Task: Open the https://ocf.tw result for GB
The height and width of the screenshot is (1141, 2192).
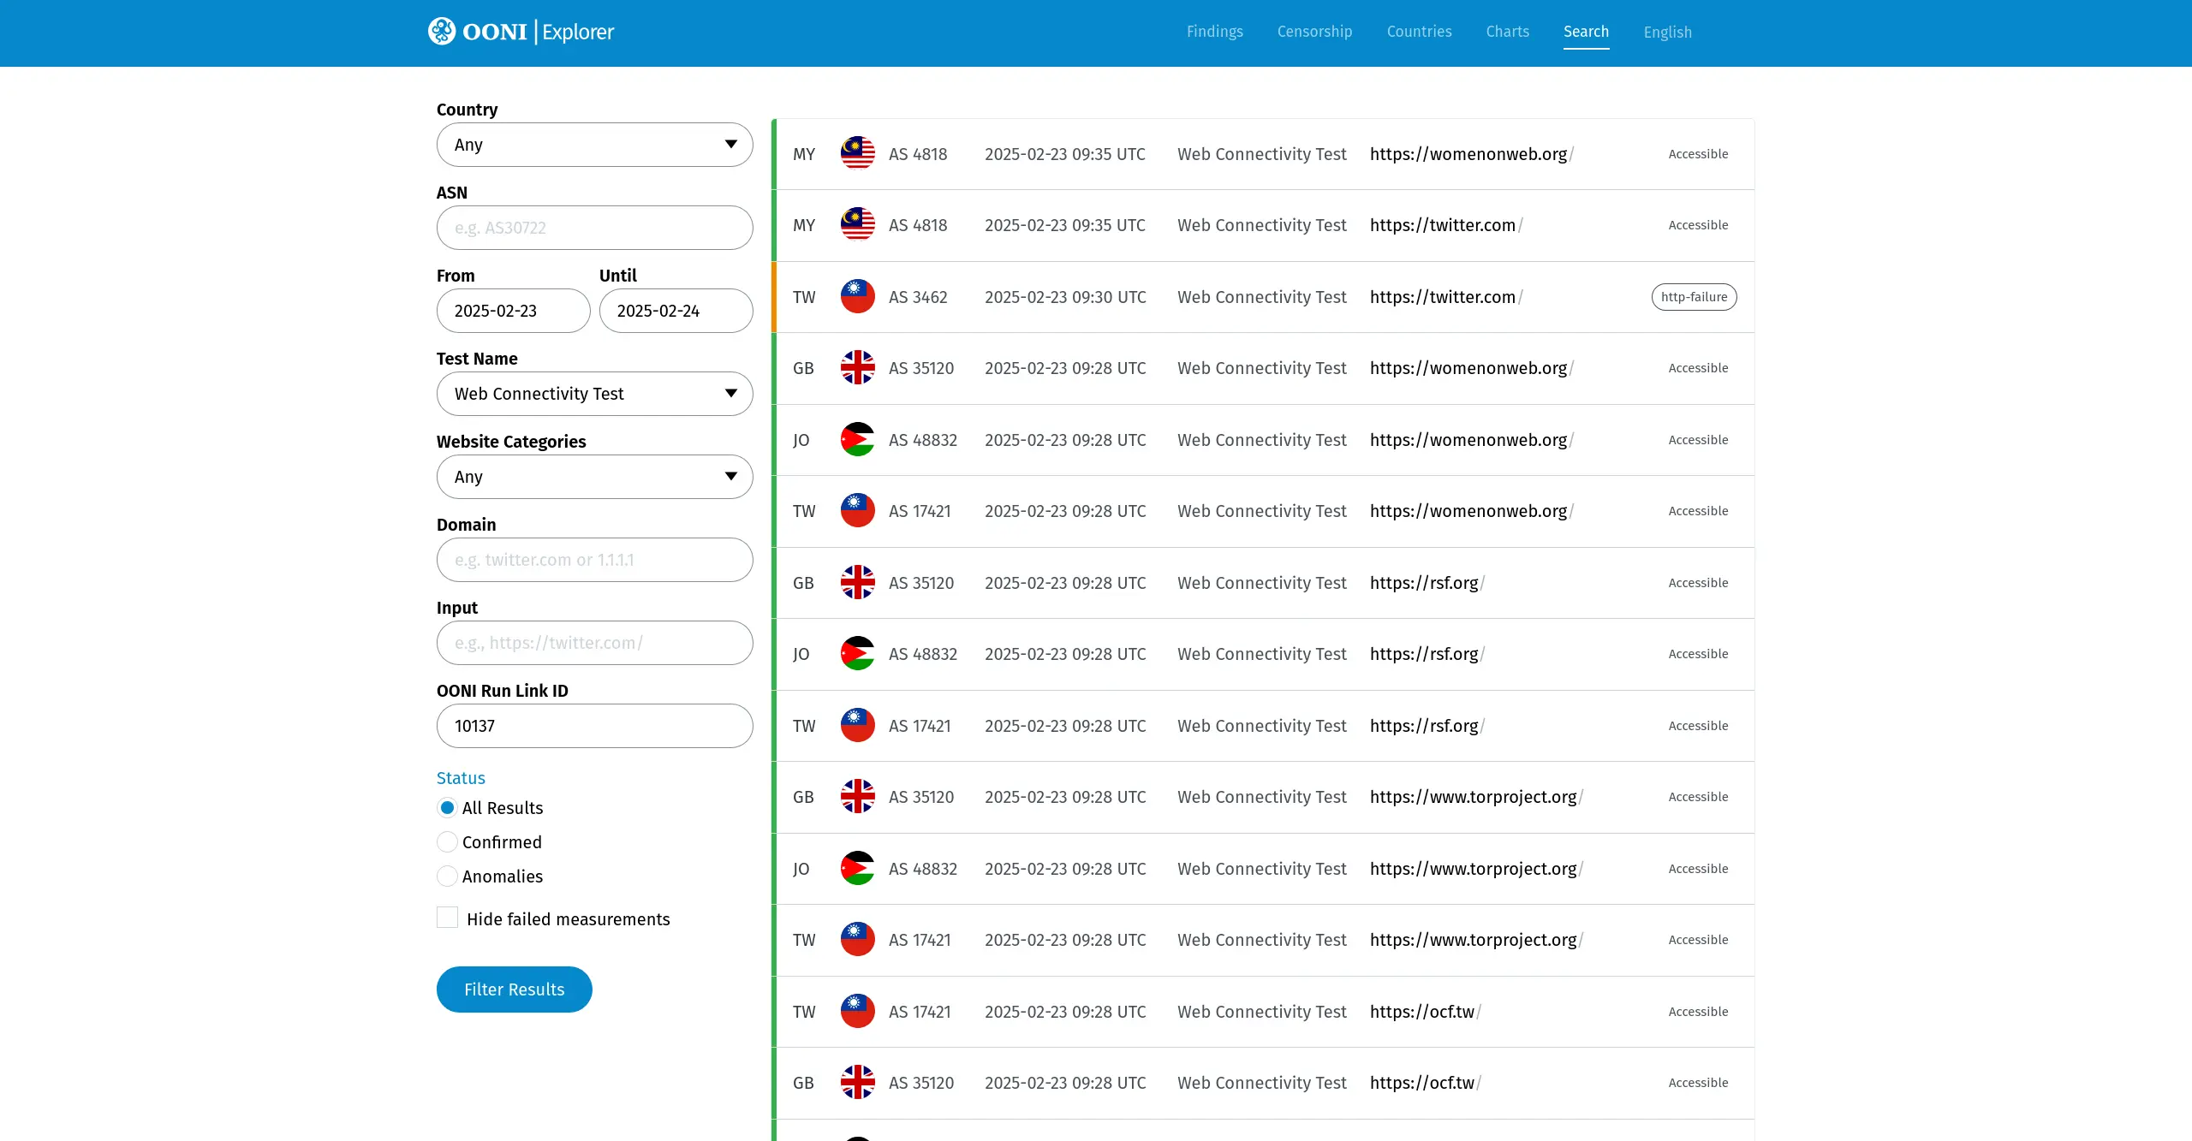Action: (1421, 1083)
